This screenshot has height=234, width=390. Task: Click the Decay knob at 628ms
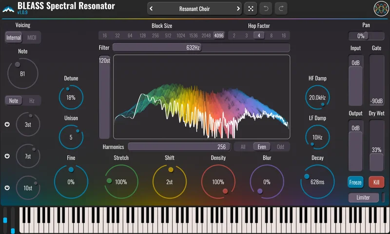coord(317,182)
